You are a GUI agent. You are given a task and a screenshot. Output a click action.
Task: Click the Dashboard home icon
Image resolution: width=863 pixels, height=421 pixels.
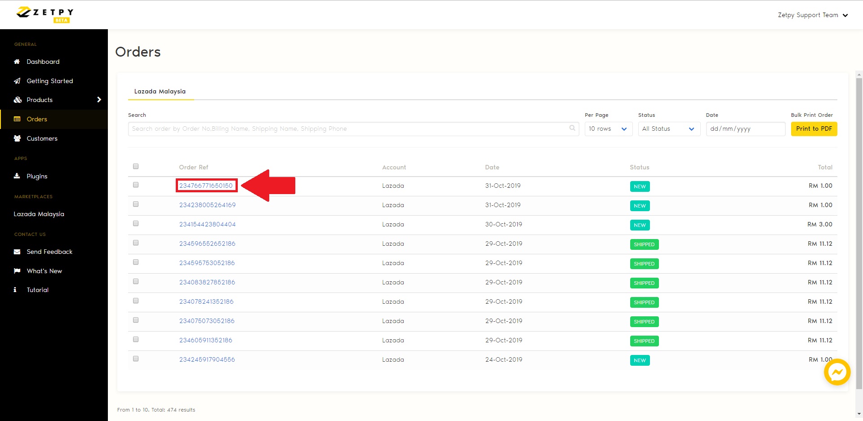click(x=17, y=62)
